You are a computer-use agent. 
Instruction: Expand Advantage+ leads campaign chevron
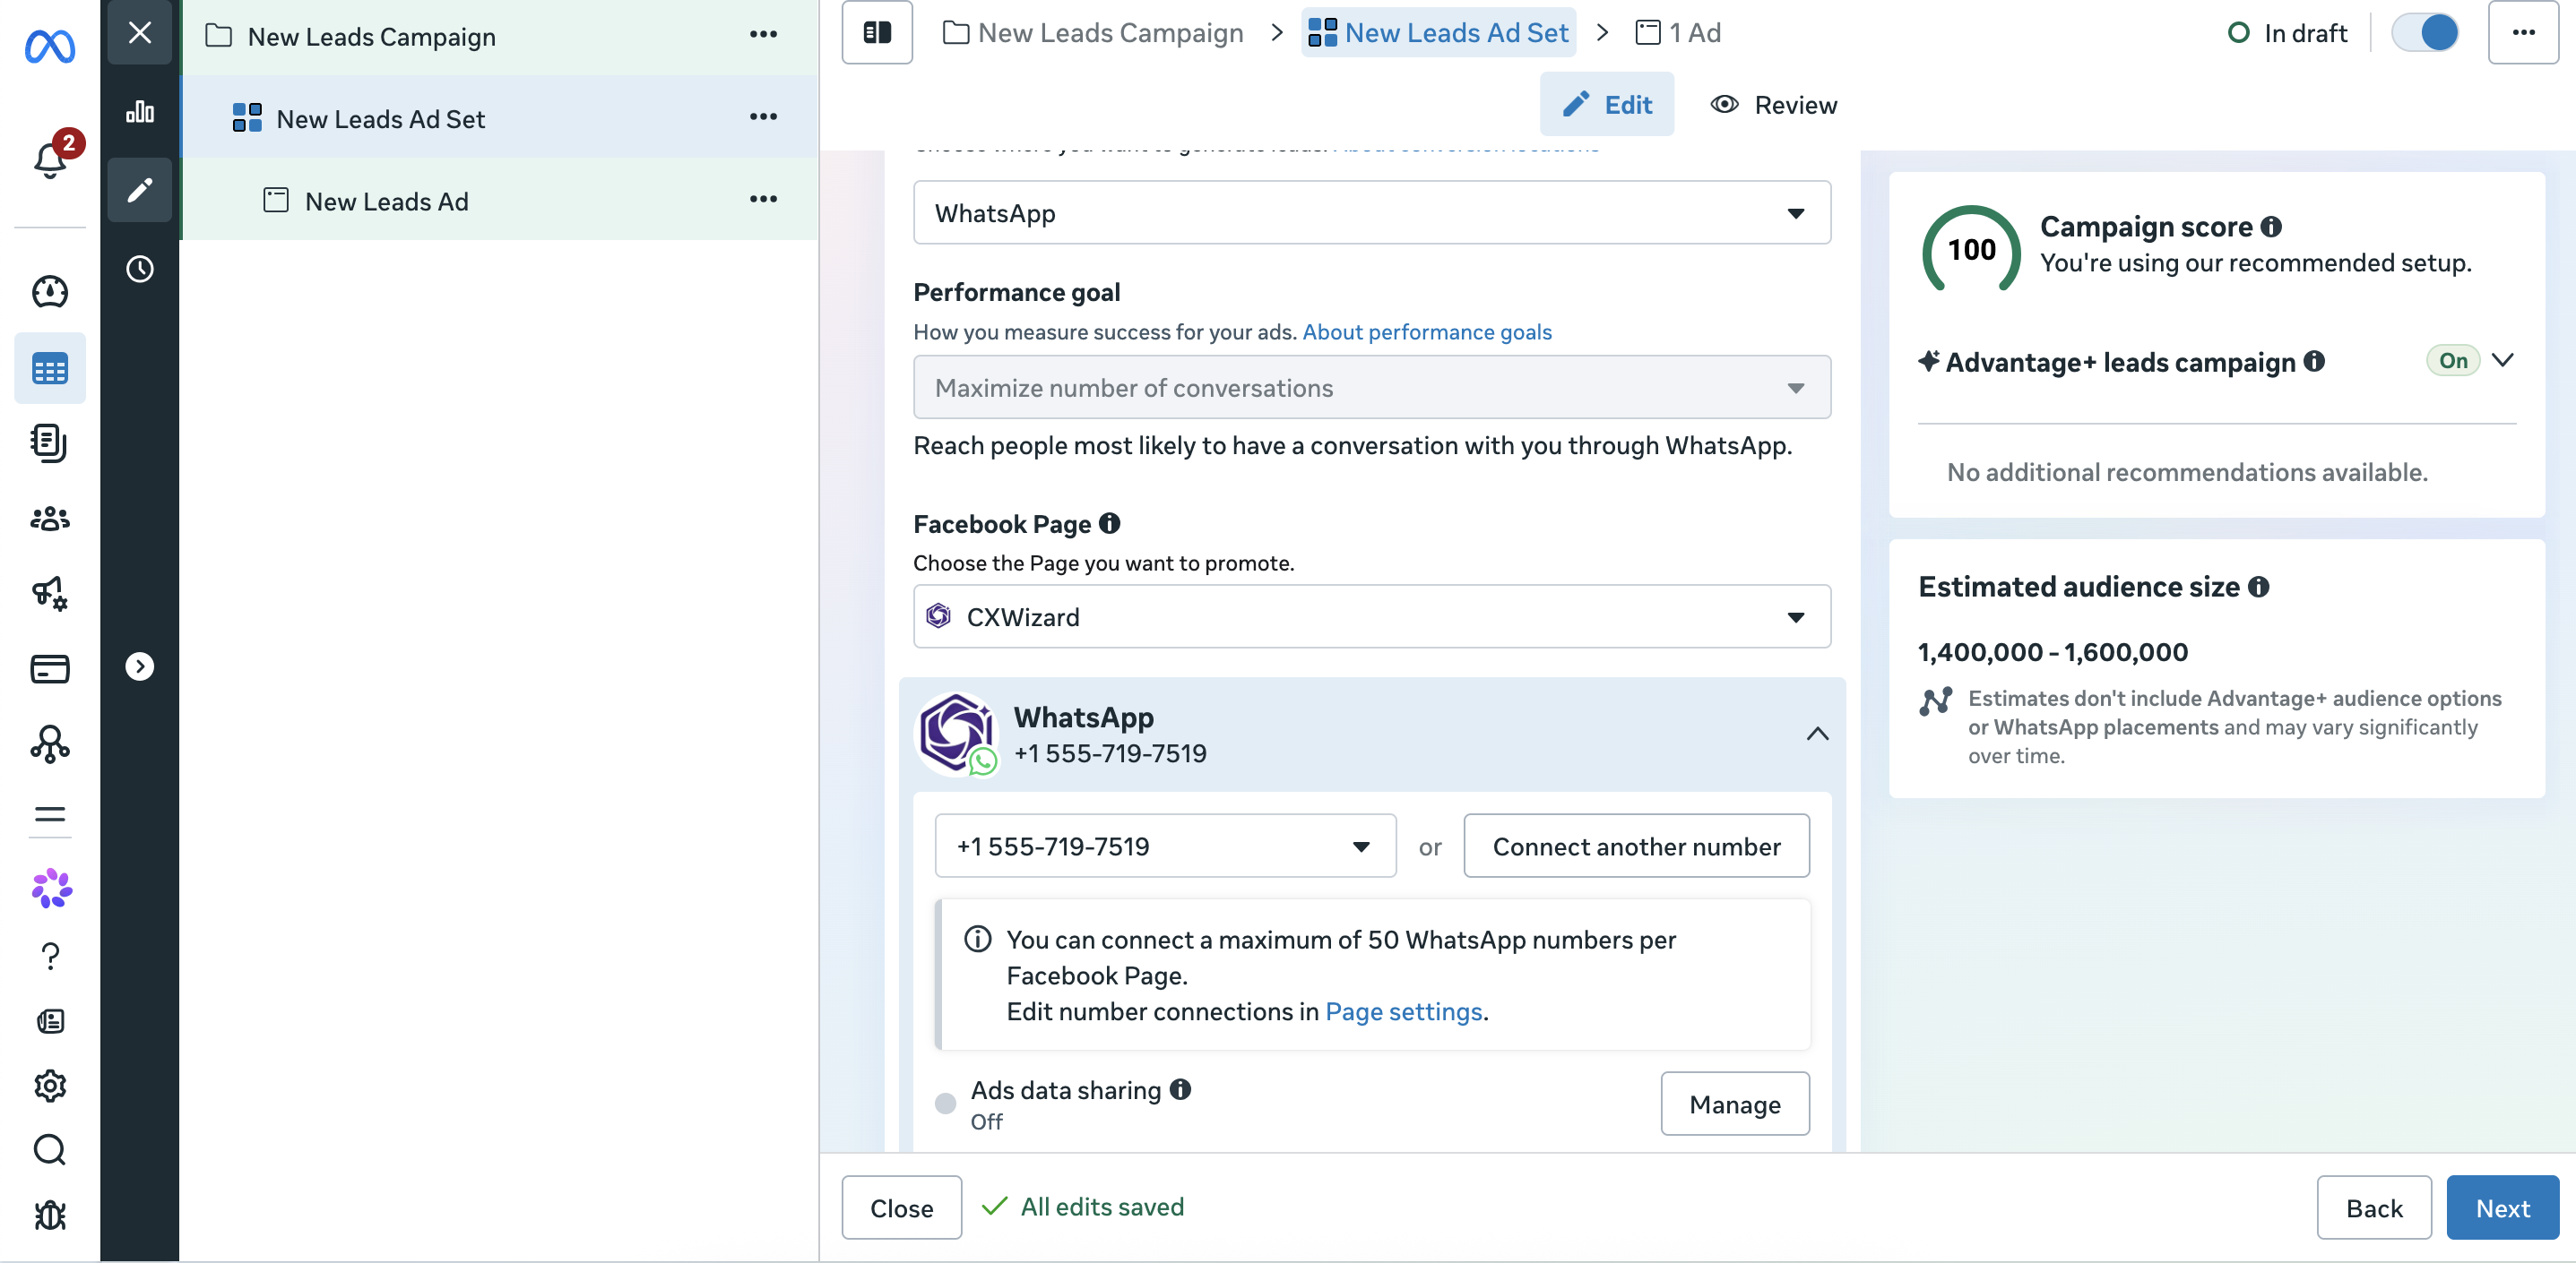pyautogui.click(x=2502, y=361)
